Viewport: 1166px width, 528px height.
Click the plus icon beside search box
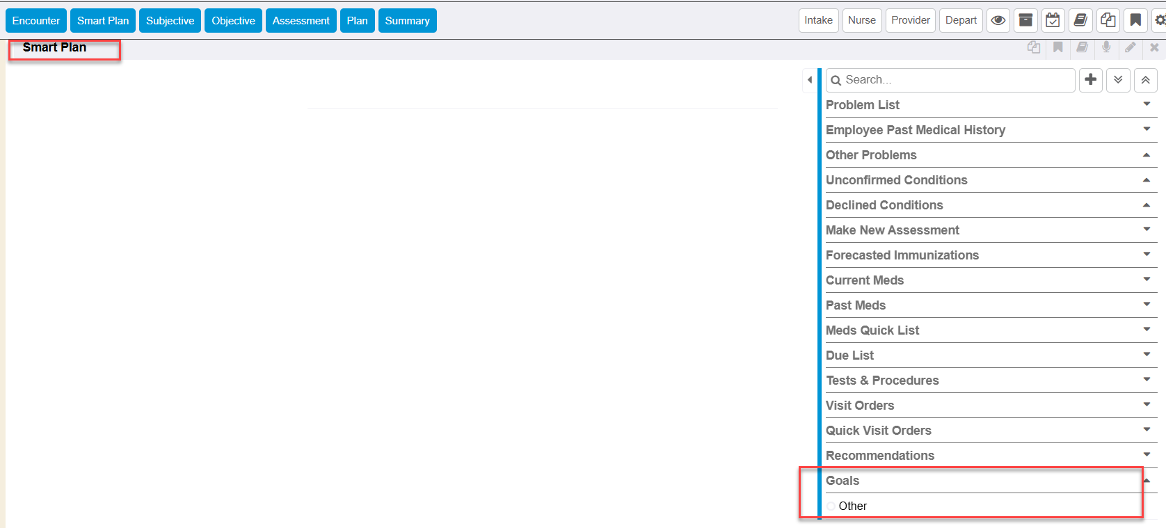(x=1091, y=80)
